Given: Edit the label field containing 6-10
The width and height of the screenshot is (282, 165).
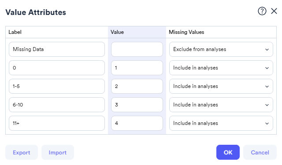Looking at the screenshot, I should click(x=57, y=105).
